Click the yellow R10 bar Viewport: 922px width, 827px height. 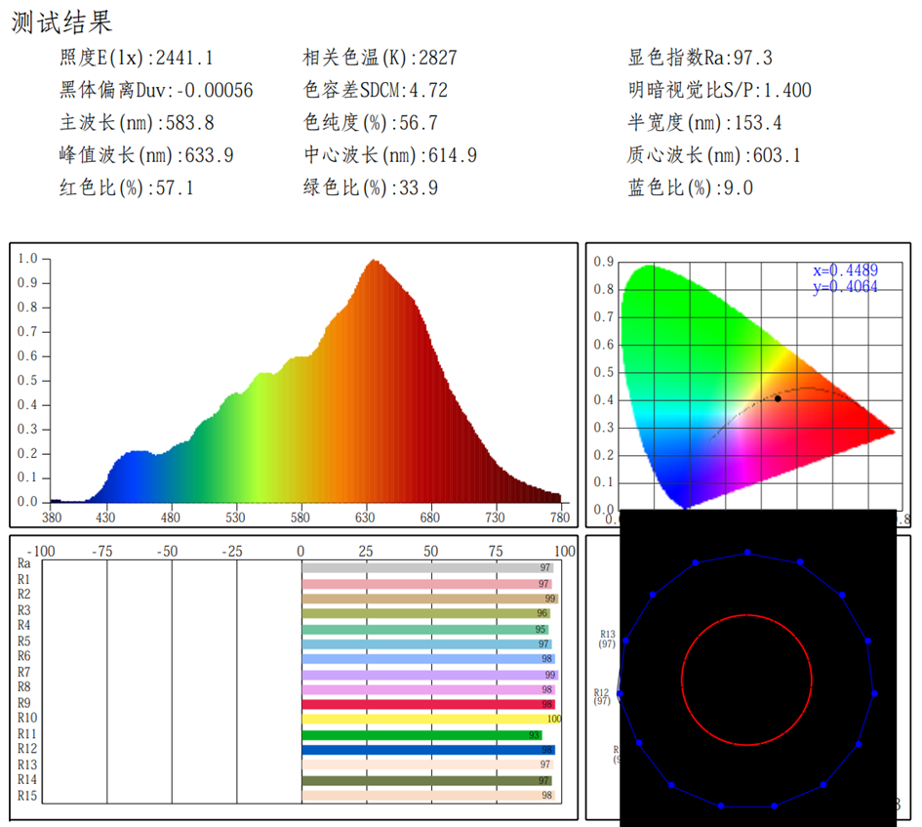(431, 719)
